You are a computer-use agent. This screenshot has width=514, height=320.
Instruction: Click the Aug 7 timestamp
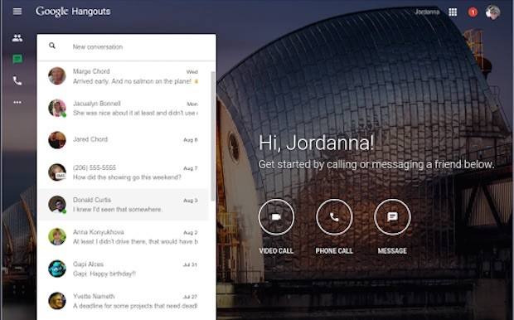191,168
